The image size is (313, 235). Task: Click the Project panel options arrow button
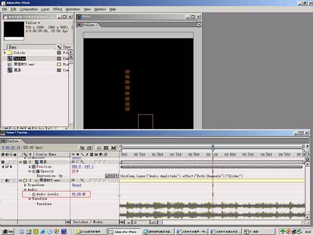(71, 52)
